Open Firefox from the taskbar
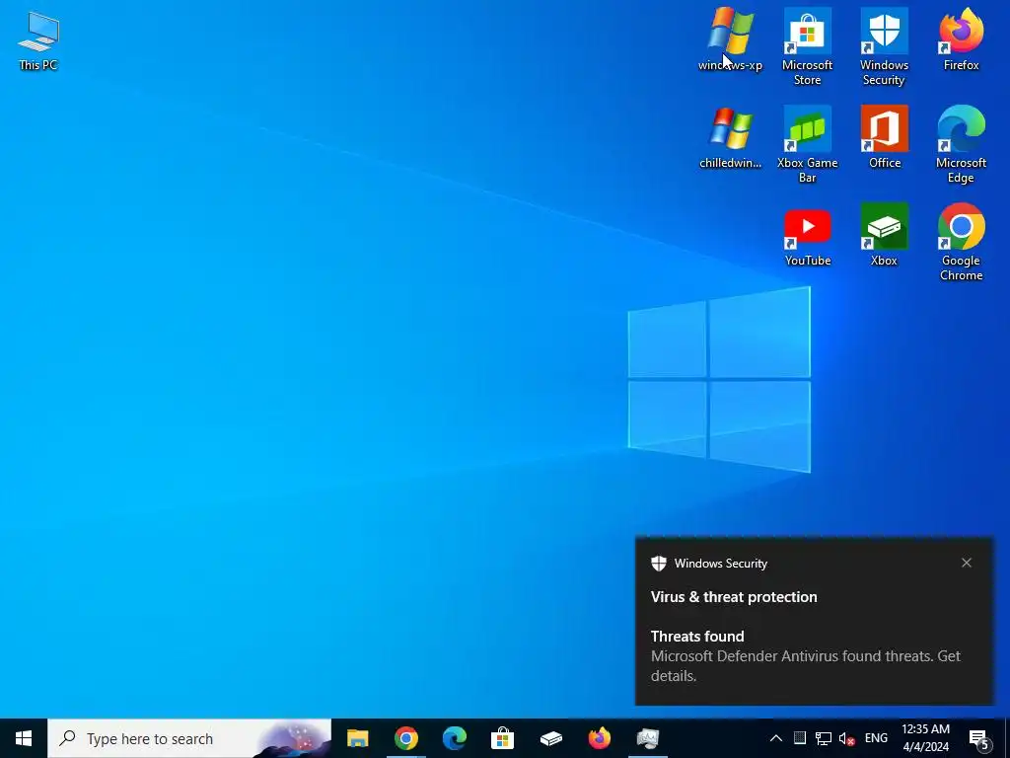Image resolution: width=1010 pixels, height=758 pixels. coord(599,738)
